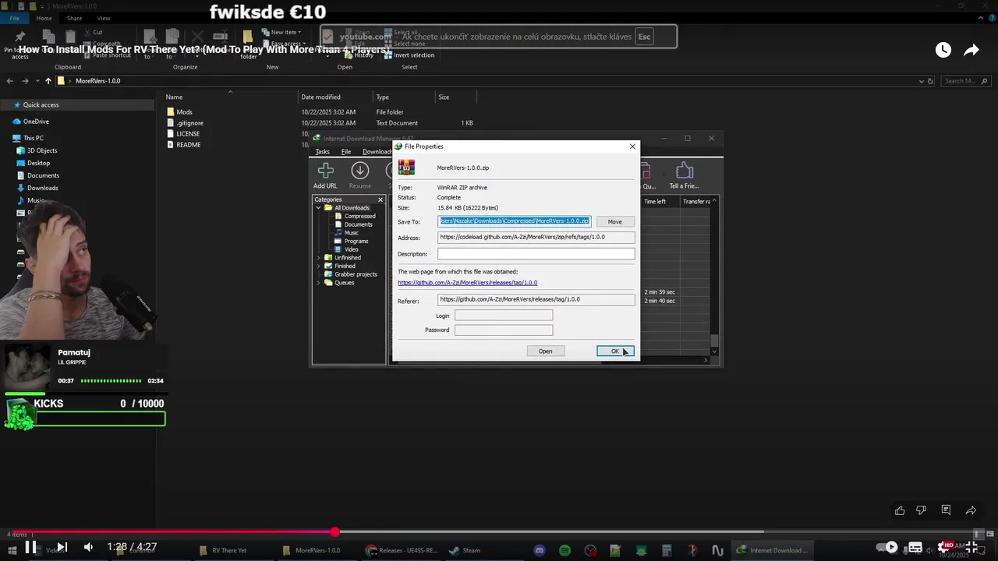
Task: Click the Save To path field
Action: pyautogui.click(x=515, y=221)
